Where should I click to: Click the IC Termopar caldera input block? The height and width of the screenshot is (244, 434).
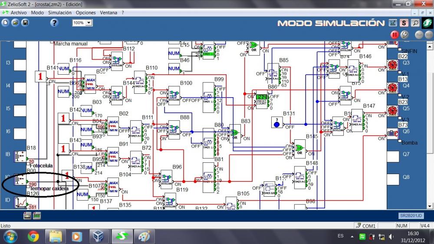(20, 179)
